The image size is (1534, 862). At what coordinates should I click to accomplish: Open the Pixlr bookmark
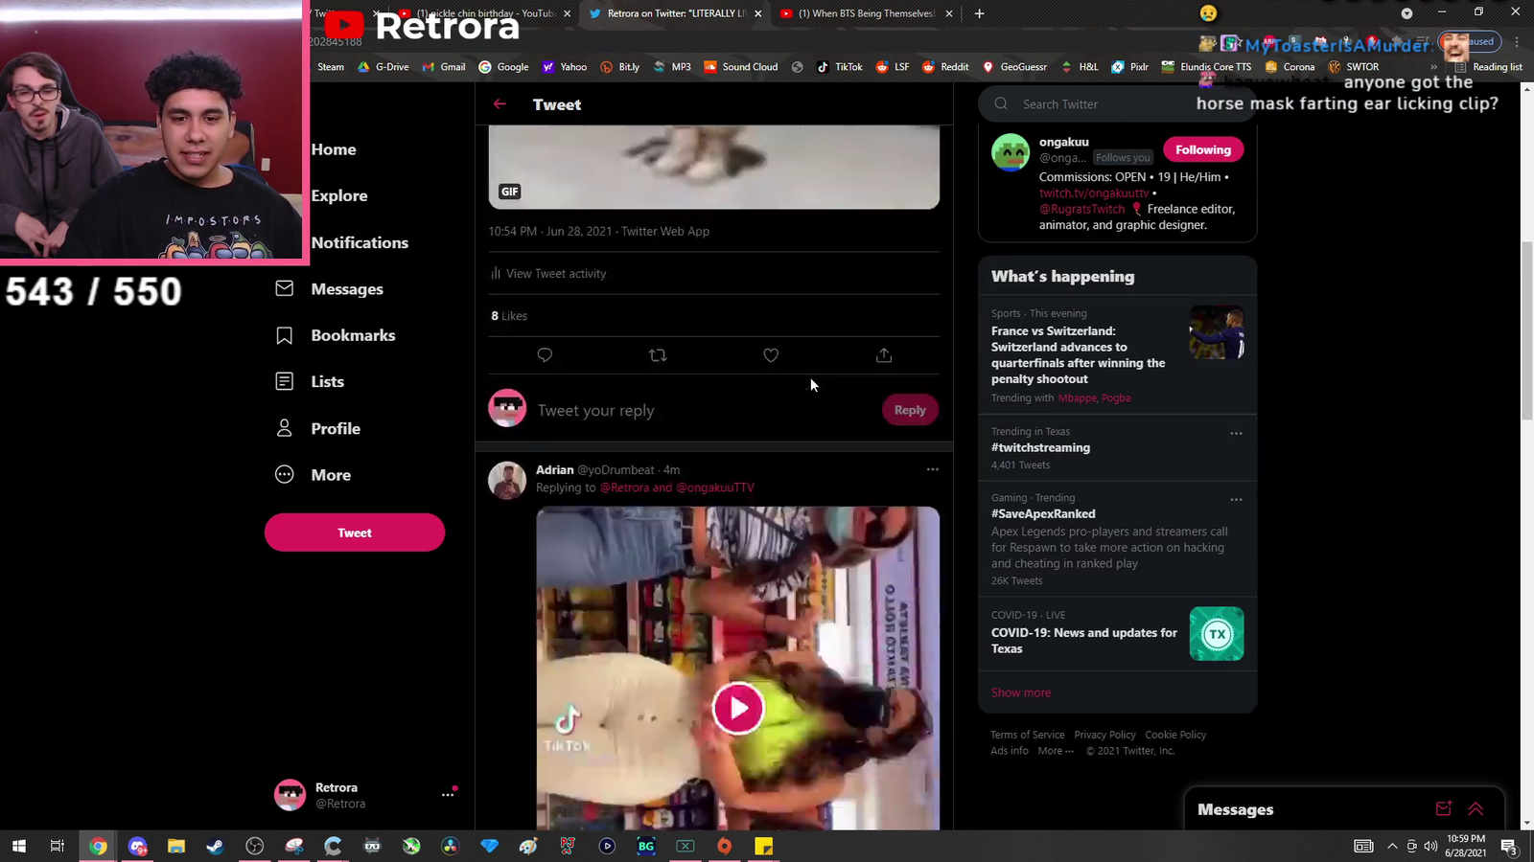[1129, 67]
